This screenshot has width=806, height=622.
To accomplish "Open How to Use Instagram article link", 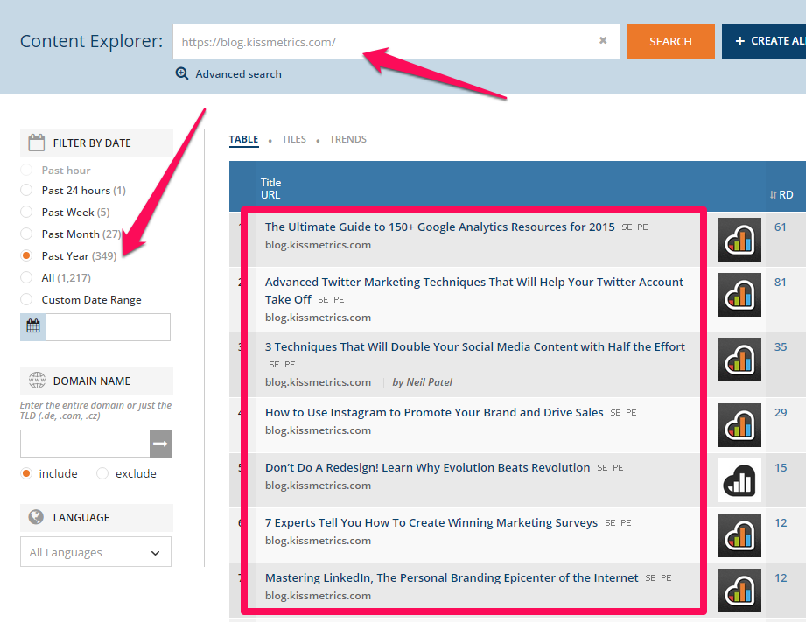I will click(x=434, y=412).
